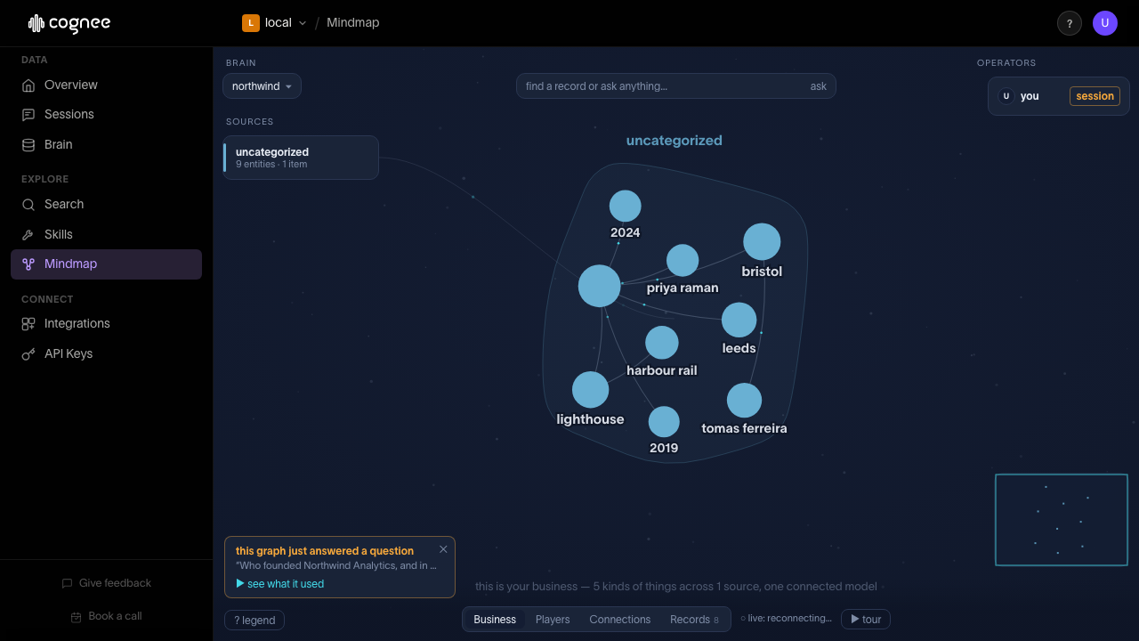Screen dimensions: 1139x641
Task: Give feedback via sidebar link
Action: 106,583
